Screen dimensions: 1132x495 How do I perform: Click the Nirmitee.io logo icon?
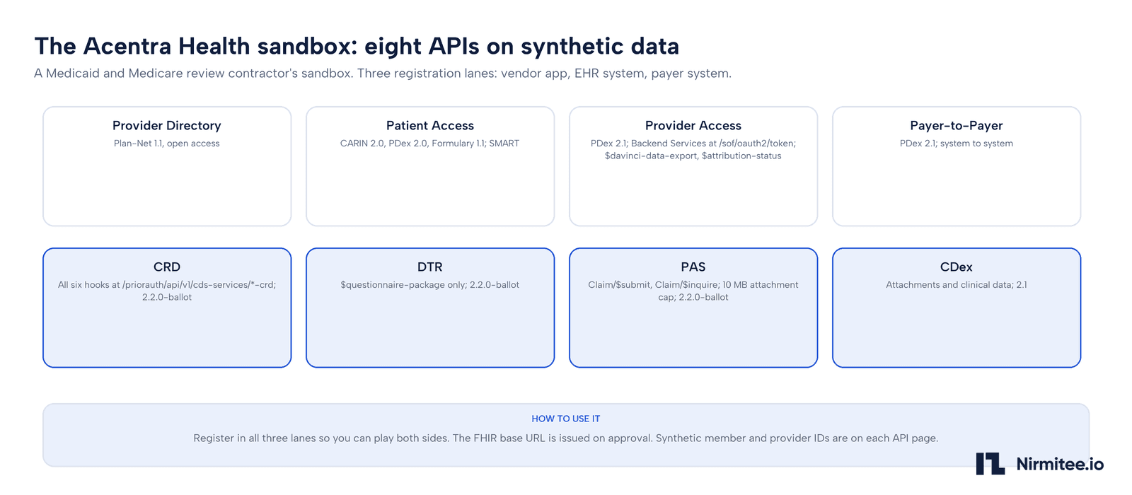pos(990,464)
